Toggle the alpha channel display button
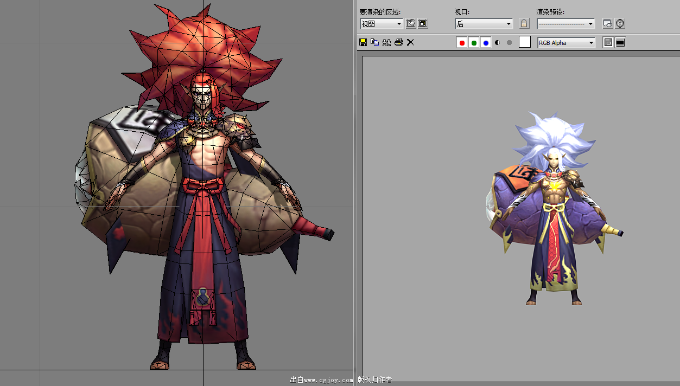 pyautogui.click(x=498, y=43)
